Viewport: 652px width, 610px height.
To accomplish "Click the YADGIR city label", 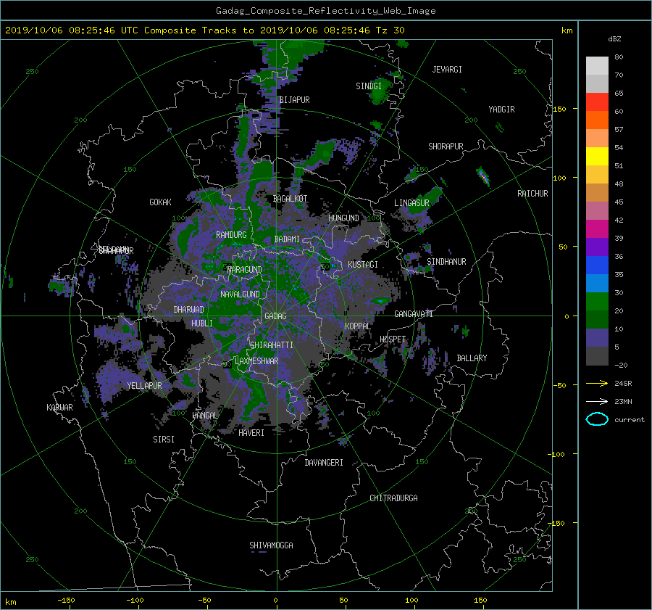I will pos(501,110).
